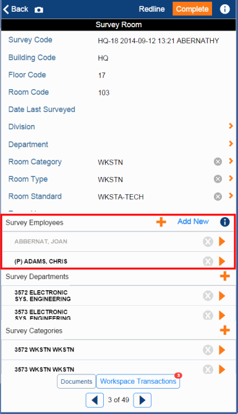This screenshot has height=414, width=238.
Task: Expand the Division field chevron
Action: point(231,126)
